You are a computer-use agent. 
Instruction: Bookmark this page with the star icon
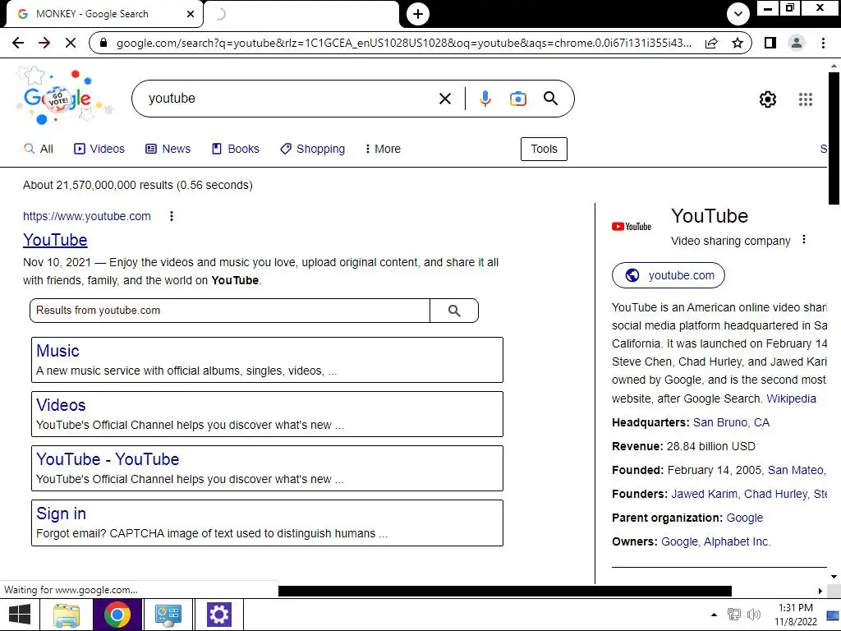(738, 43)
